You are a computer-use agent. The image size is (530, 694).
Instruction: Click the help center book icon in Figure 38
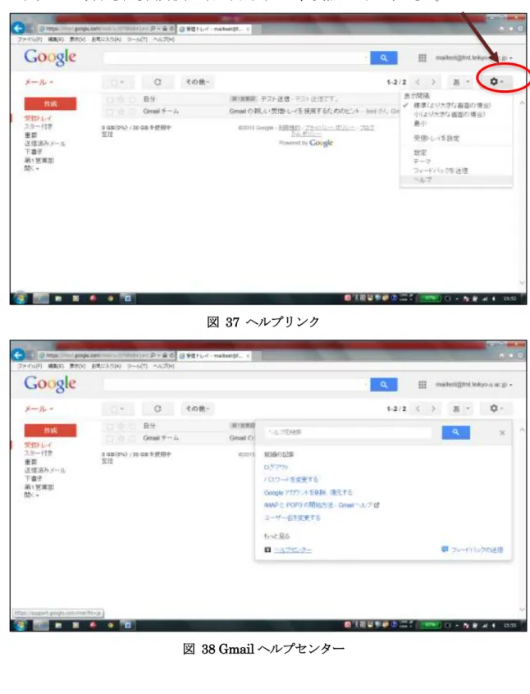267,550
